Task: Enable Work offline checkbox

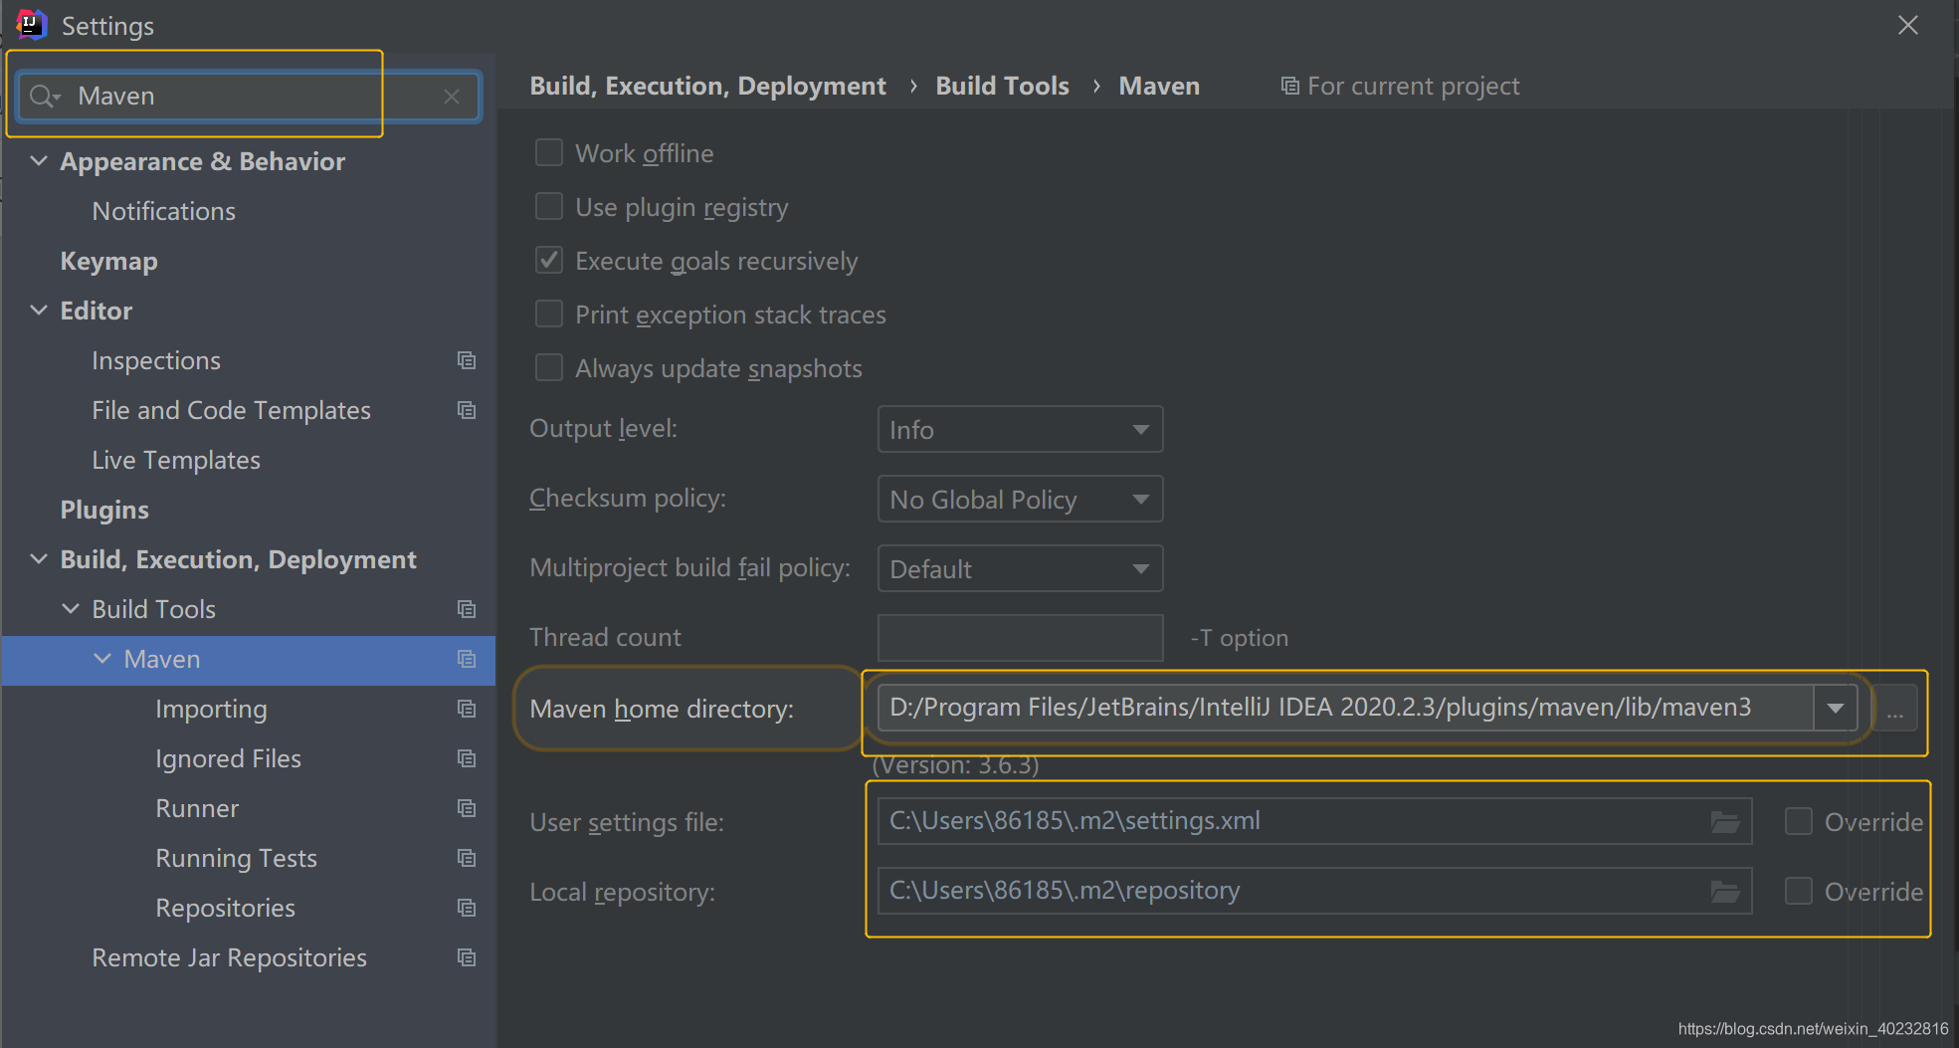Action: (x=549, y=152)
